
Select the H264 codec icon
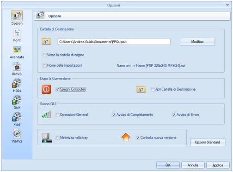pyautogui.click(x=17, y=83)
